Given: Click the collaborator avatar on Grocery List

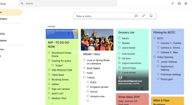Looking at the screenshot, I should pyautogui.click(x=120, y=77).
